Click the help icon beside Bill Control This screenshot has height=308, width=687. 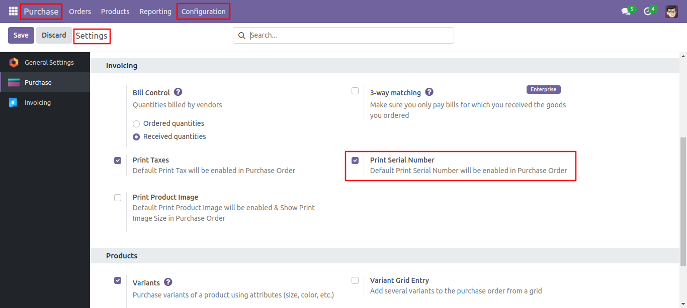coord(178,92)
